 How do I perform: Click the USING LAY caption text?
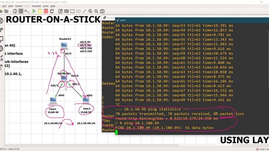point(245,140)
